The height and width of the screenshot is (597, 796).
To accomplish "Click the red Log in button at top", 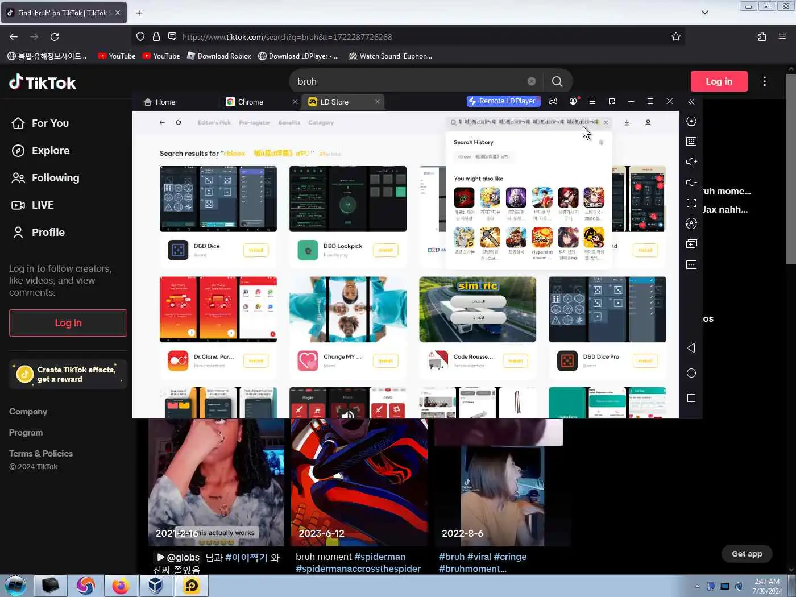I will (x=719, y=81).
